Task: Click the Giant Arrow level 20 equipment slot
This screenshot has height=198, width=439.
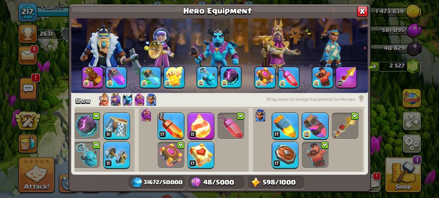Action: tap(346, 77)
